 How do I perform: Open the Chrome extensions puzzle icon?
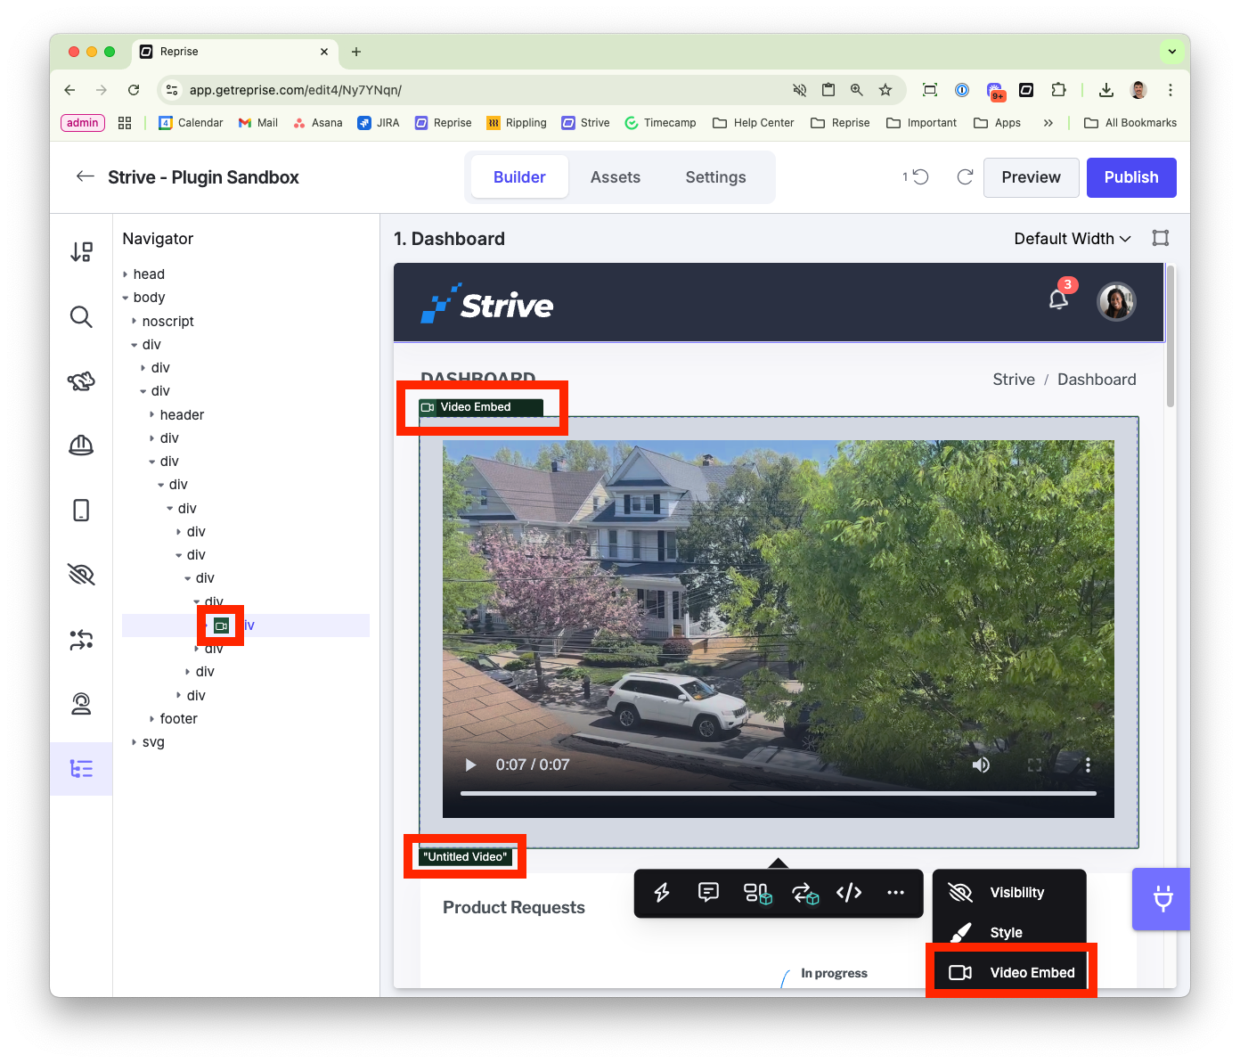pos(1058,90)
